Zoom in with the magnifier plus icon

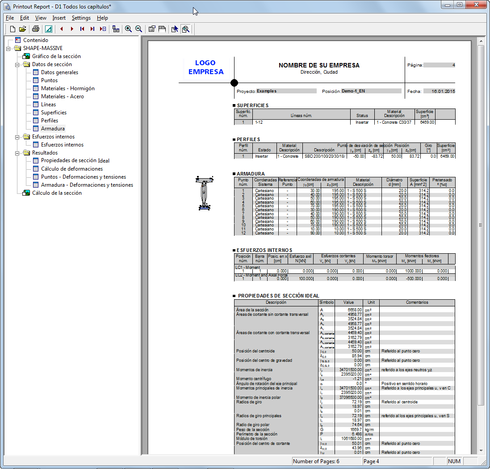pos(128,29)
